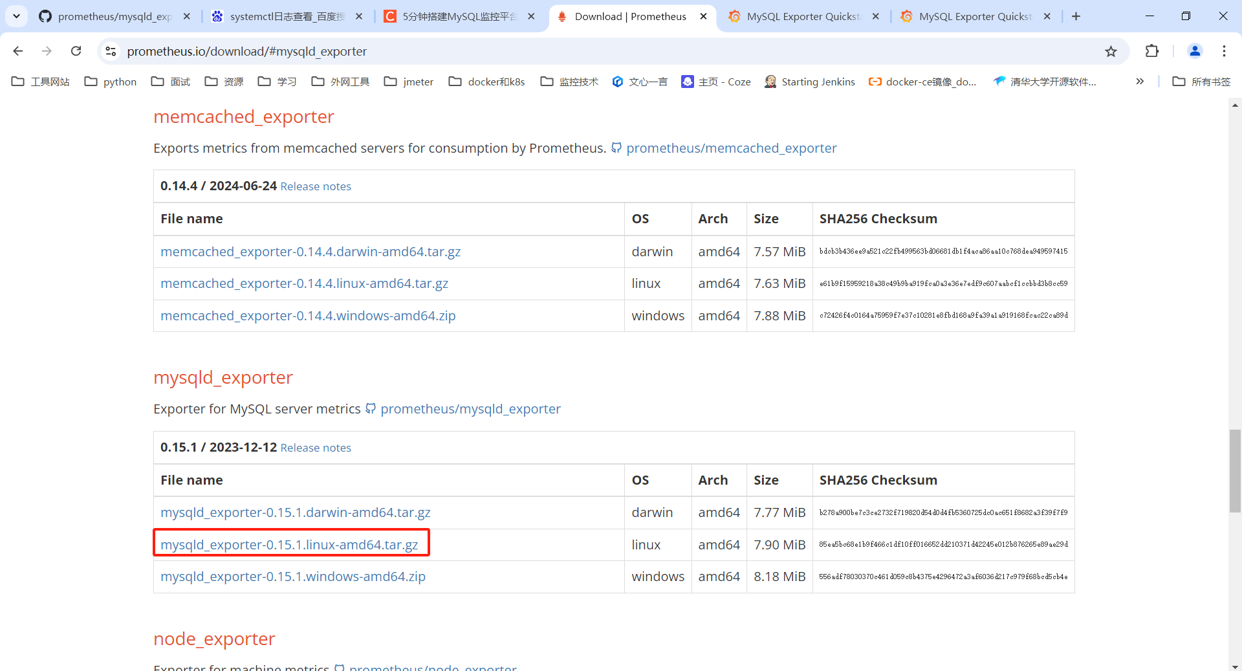Open the 清华大学开源软件 bookmark

click(1045, 82)
